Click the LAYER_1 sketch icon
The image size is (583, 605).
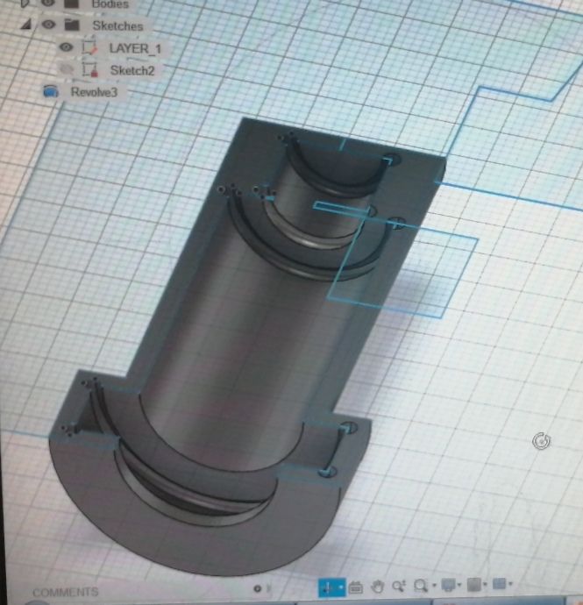pos(89,47)
